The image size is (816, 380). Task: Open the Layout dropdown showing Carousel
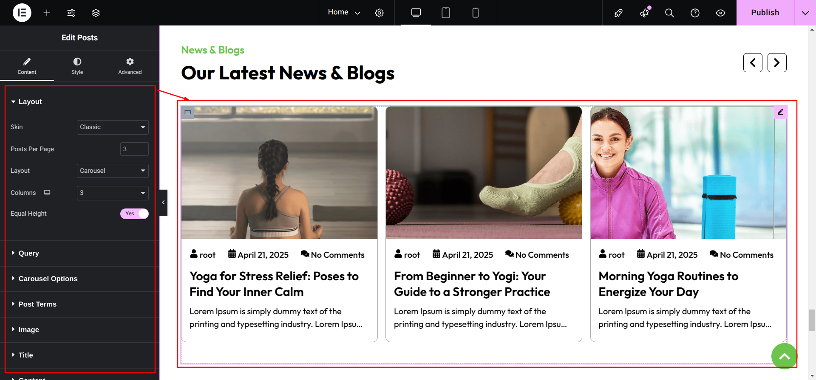(113, 171)
